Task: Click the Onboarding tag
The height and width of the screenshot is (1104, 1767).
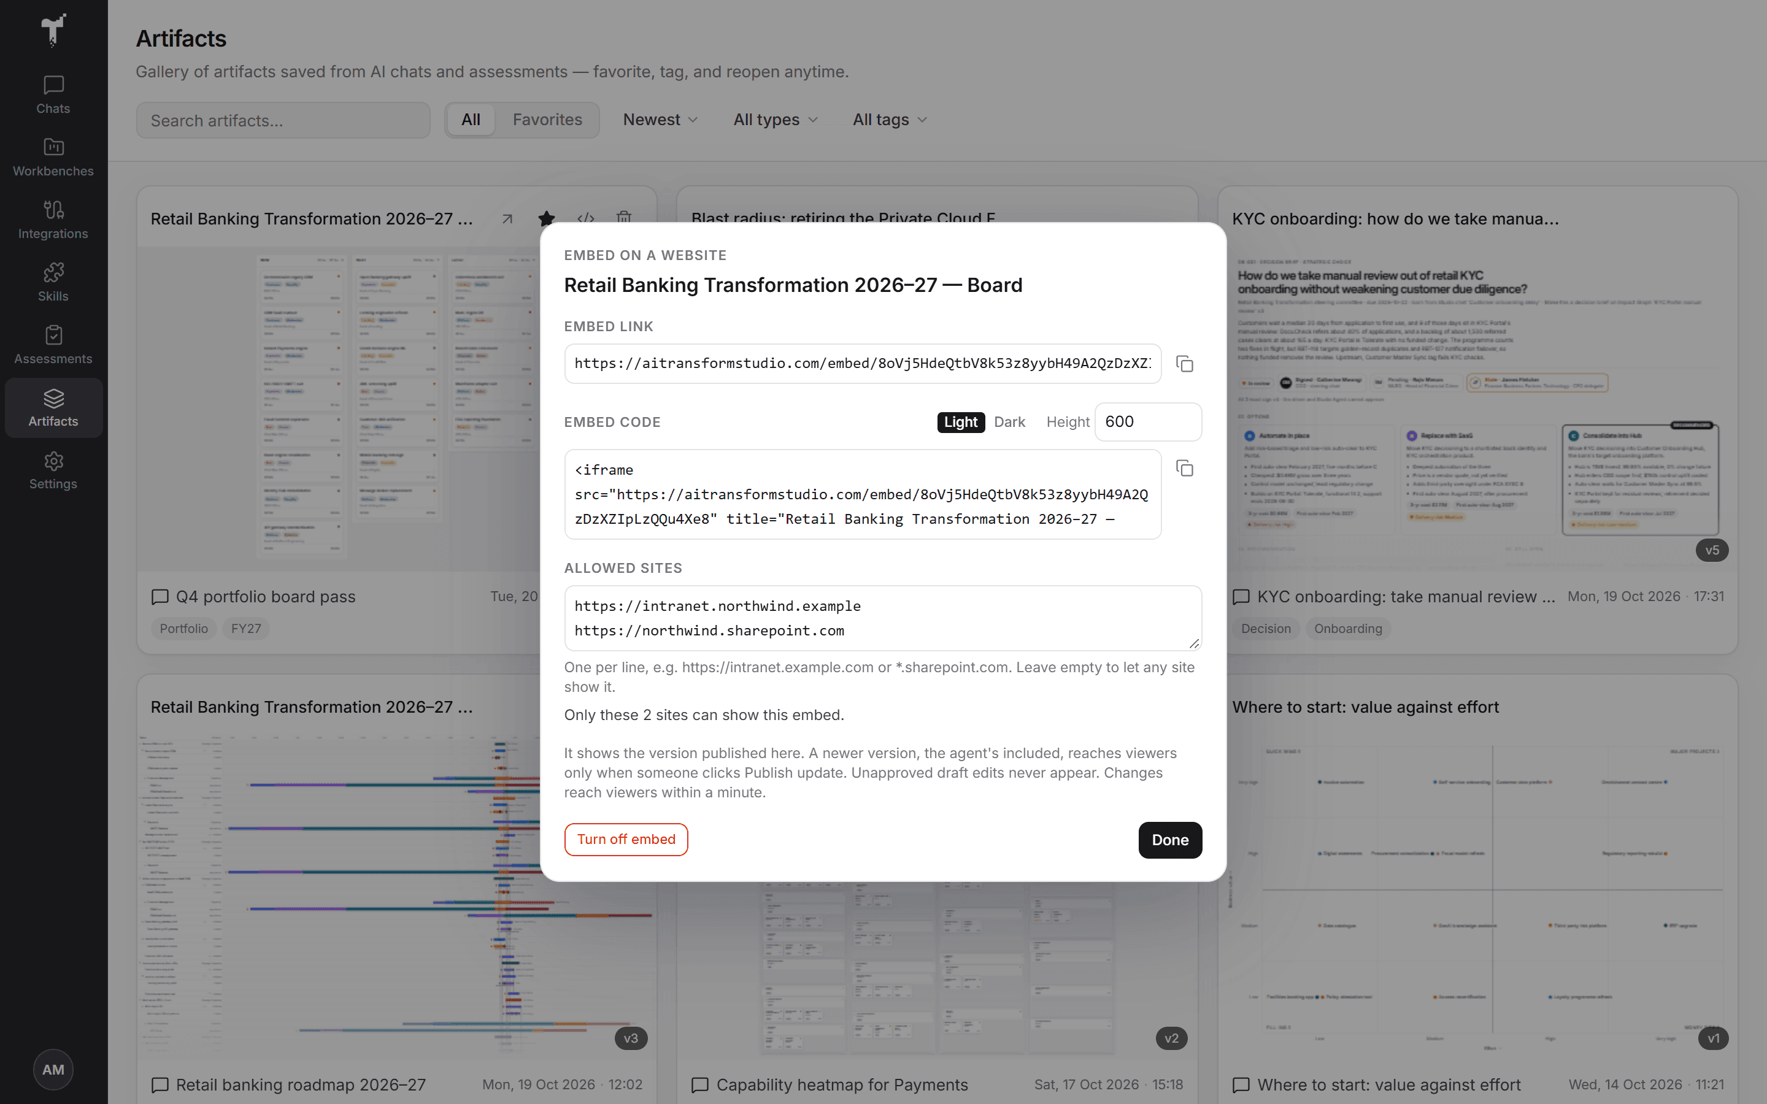Action: click(x=1348, y=629)
